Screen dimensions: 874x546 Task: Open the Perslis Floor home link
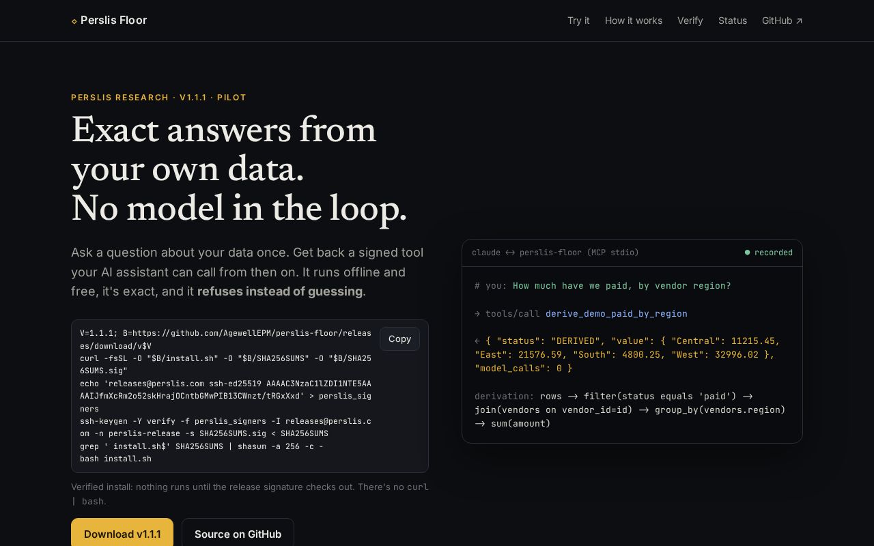pyautogui.click(x=109, y=20)
